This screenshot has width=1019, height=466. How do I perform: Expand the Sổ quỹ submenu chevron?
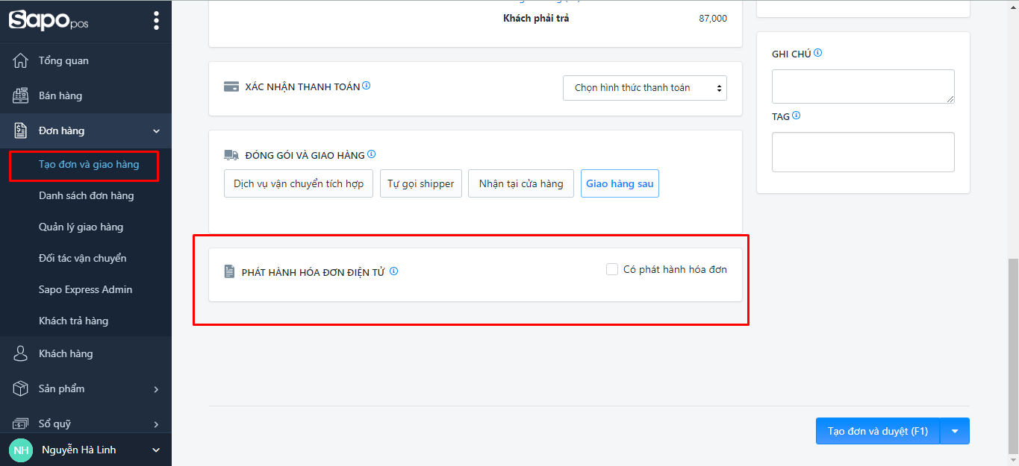click(156, 424)
